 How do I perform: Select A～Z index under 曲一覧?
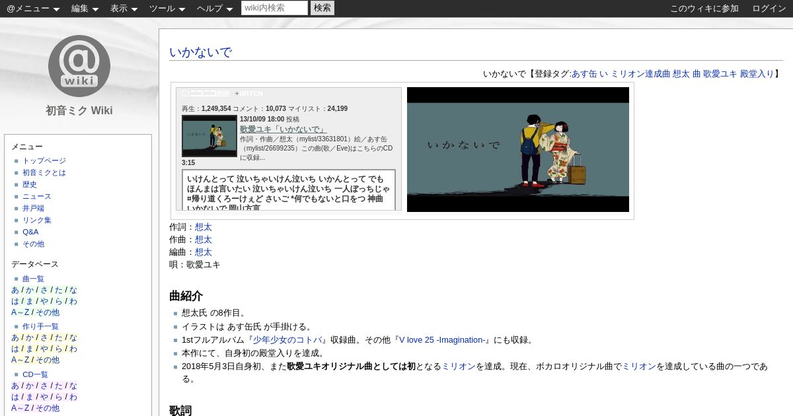(x=20, y=312)
